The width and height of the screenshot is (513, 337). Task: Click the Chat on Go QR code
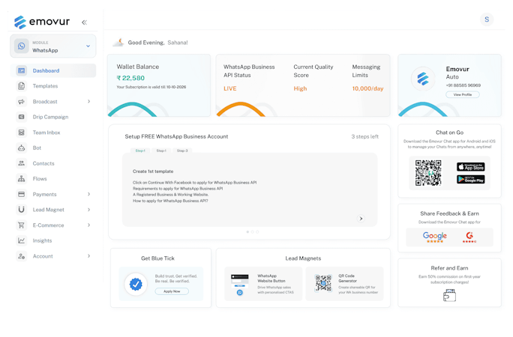pyautogui.click(x=428, y=173)
